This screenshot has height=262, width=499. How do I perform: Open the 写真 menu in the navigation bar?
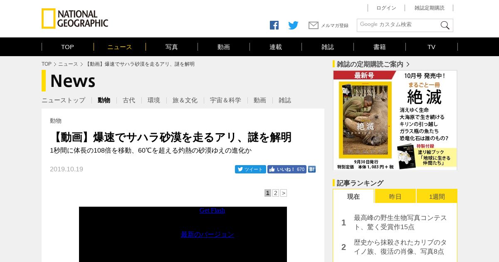pos(172,47)
